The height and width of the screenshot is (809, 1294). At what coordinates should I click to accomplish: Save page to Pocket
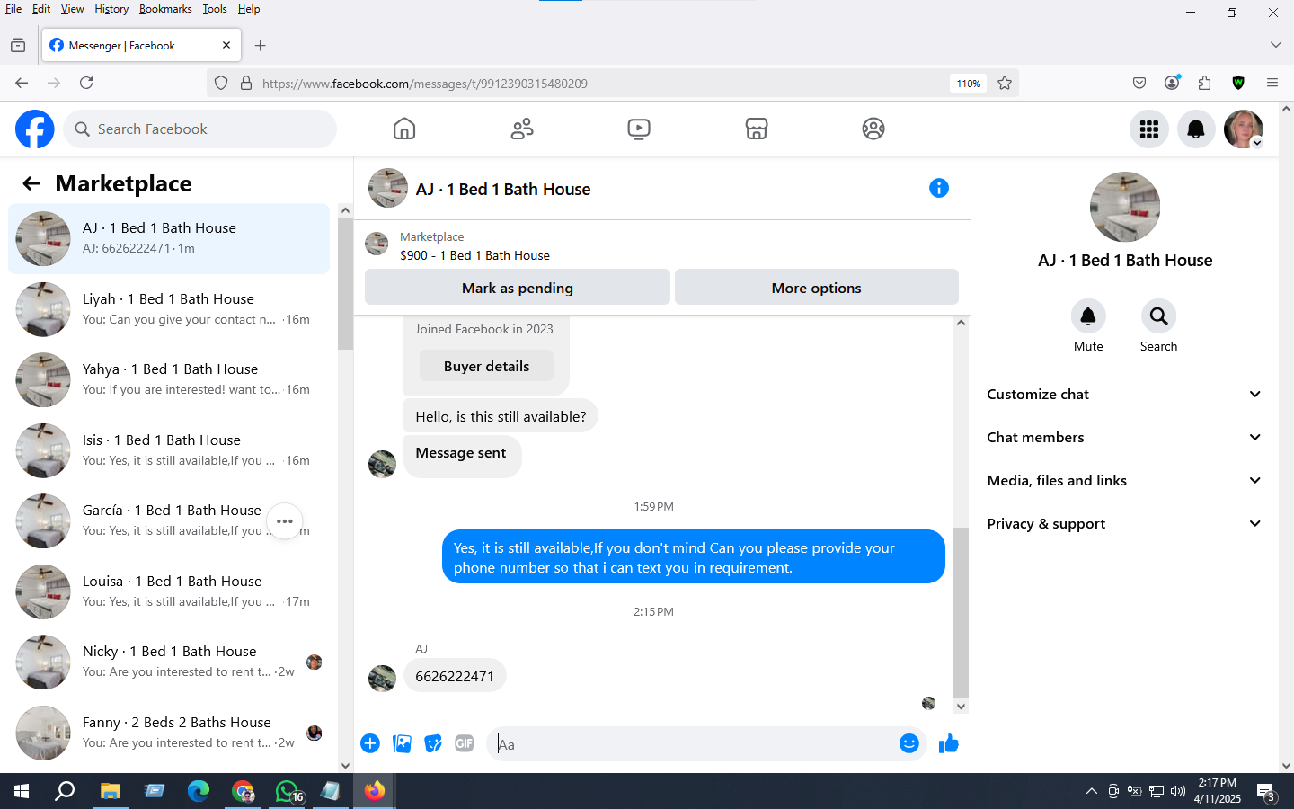(x=1139, y=83)
